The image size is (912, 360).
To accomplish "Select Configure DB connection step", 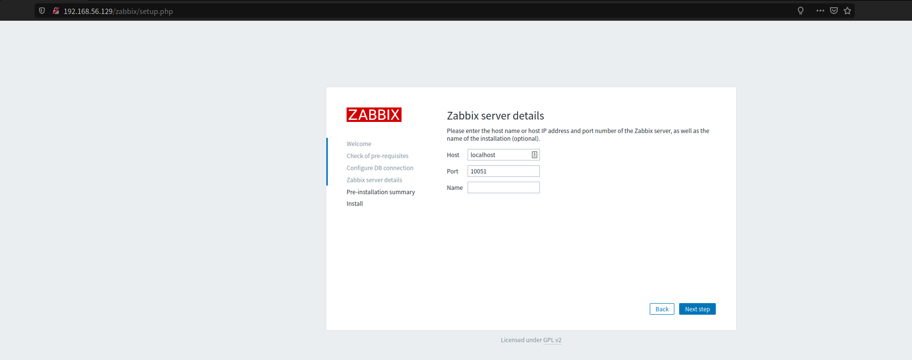I will pyautogui.click(x=380, y=168).
